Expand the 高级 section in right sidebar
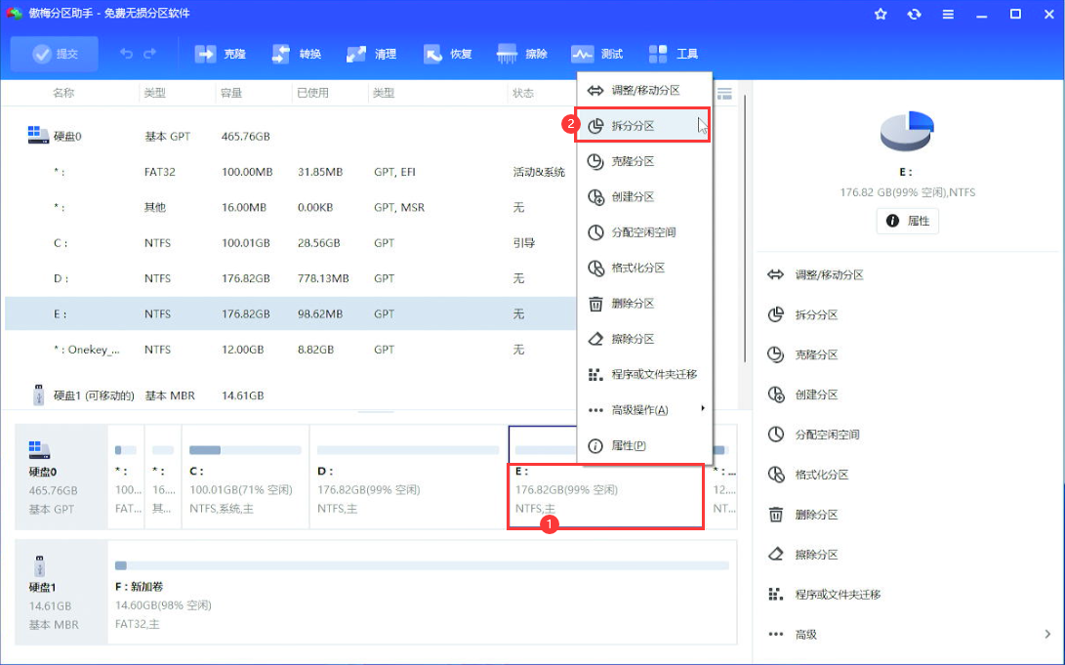 click(909, 635)
